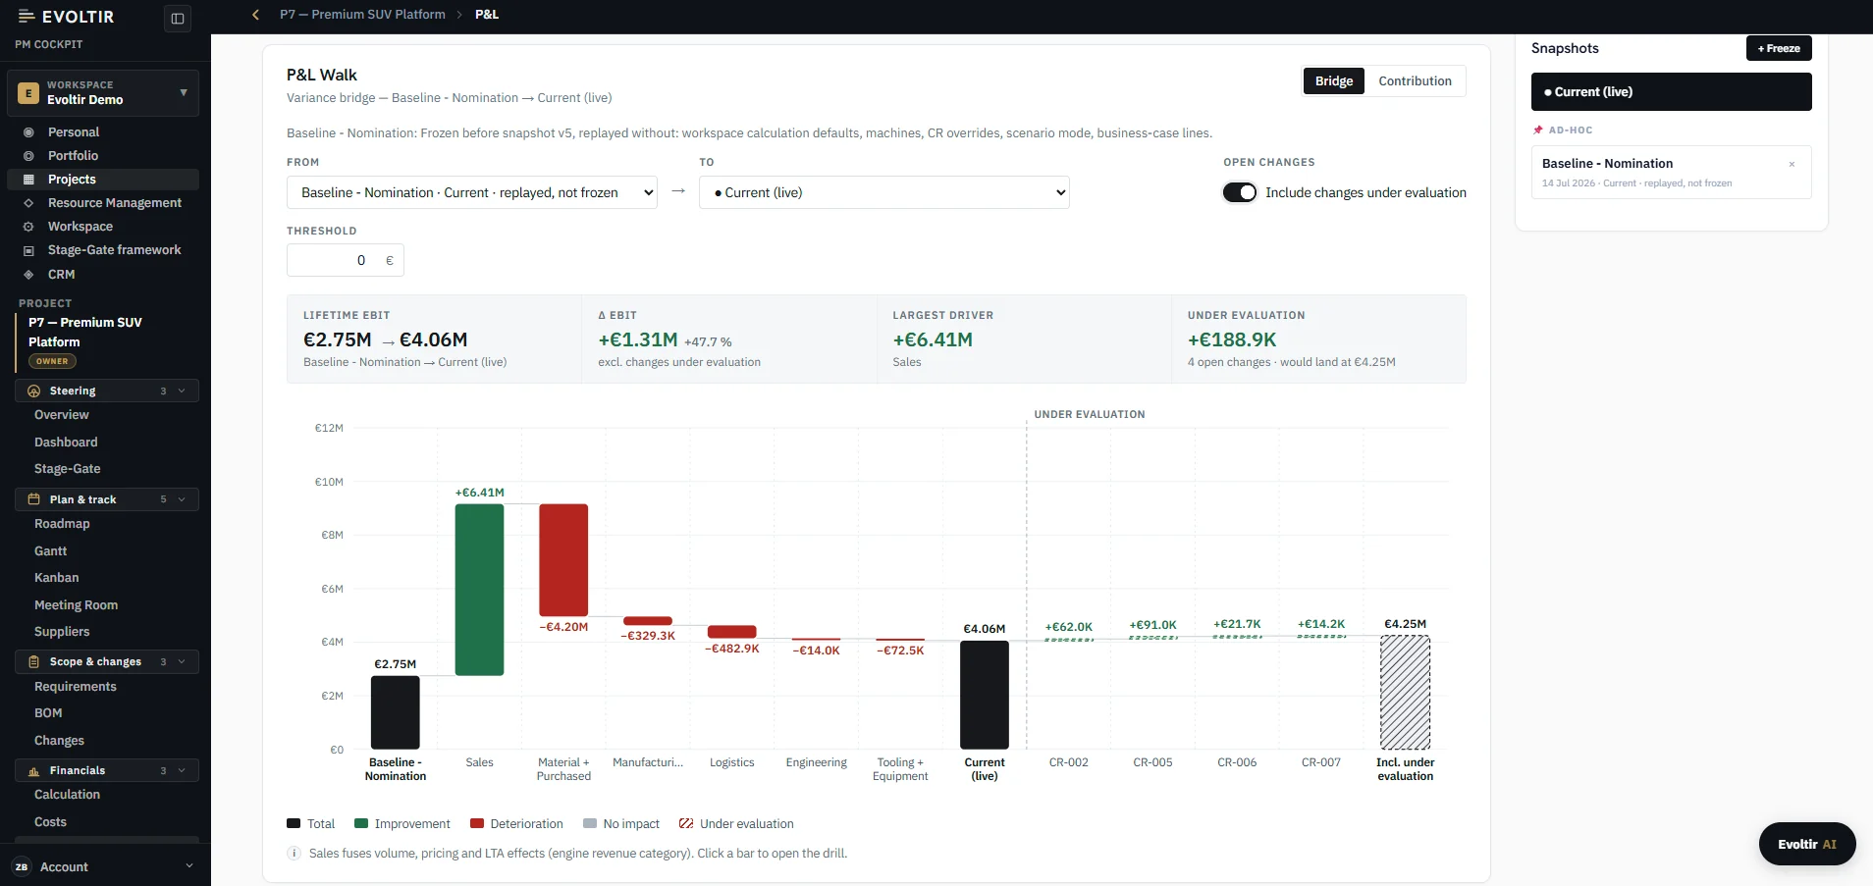Screen dimensions: 1873x886
Task: Click the + Freeze button
Action: [x=1779, y=48]
